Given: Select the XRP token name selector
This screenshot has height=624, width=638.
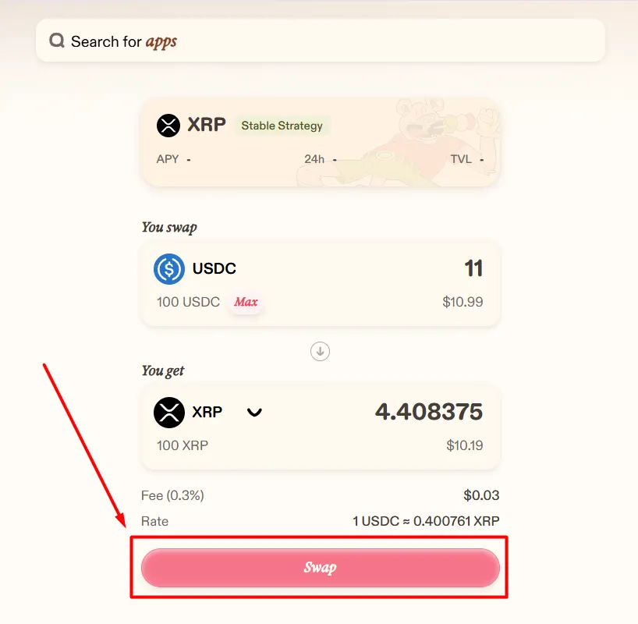Looking at the screenshot, I should [x=207, y=412].
